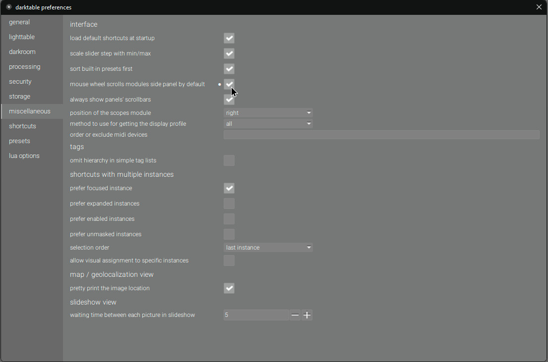Open the lighttable preferences section
Image resolution: width=548 pixels, height=362 pixels.
pyautogui.click(x=22, y=37)
